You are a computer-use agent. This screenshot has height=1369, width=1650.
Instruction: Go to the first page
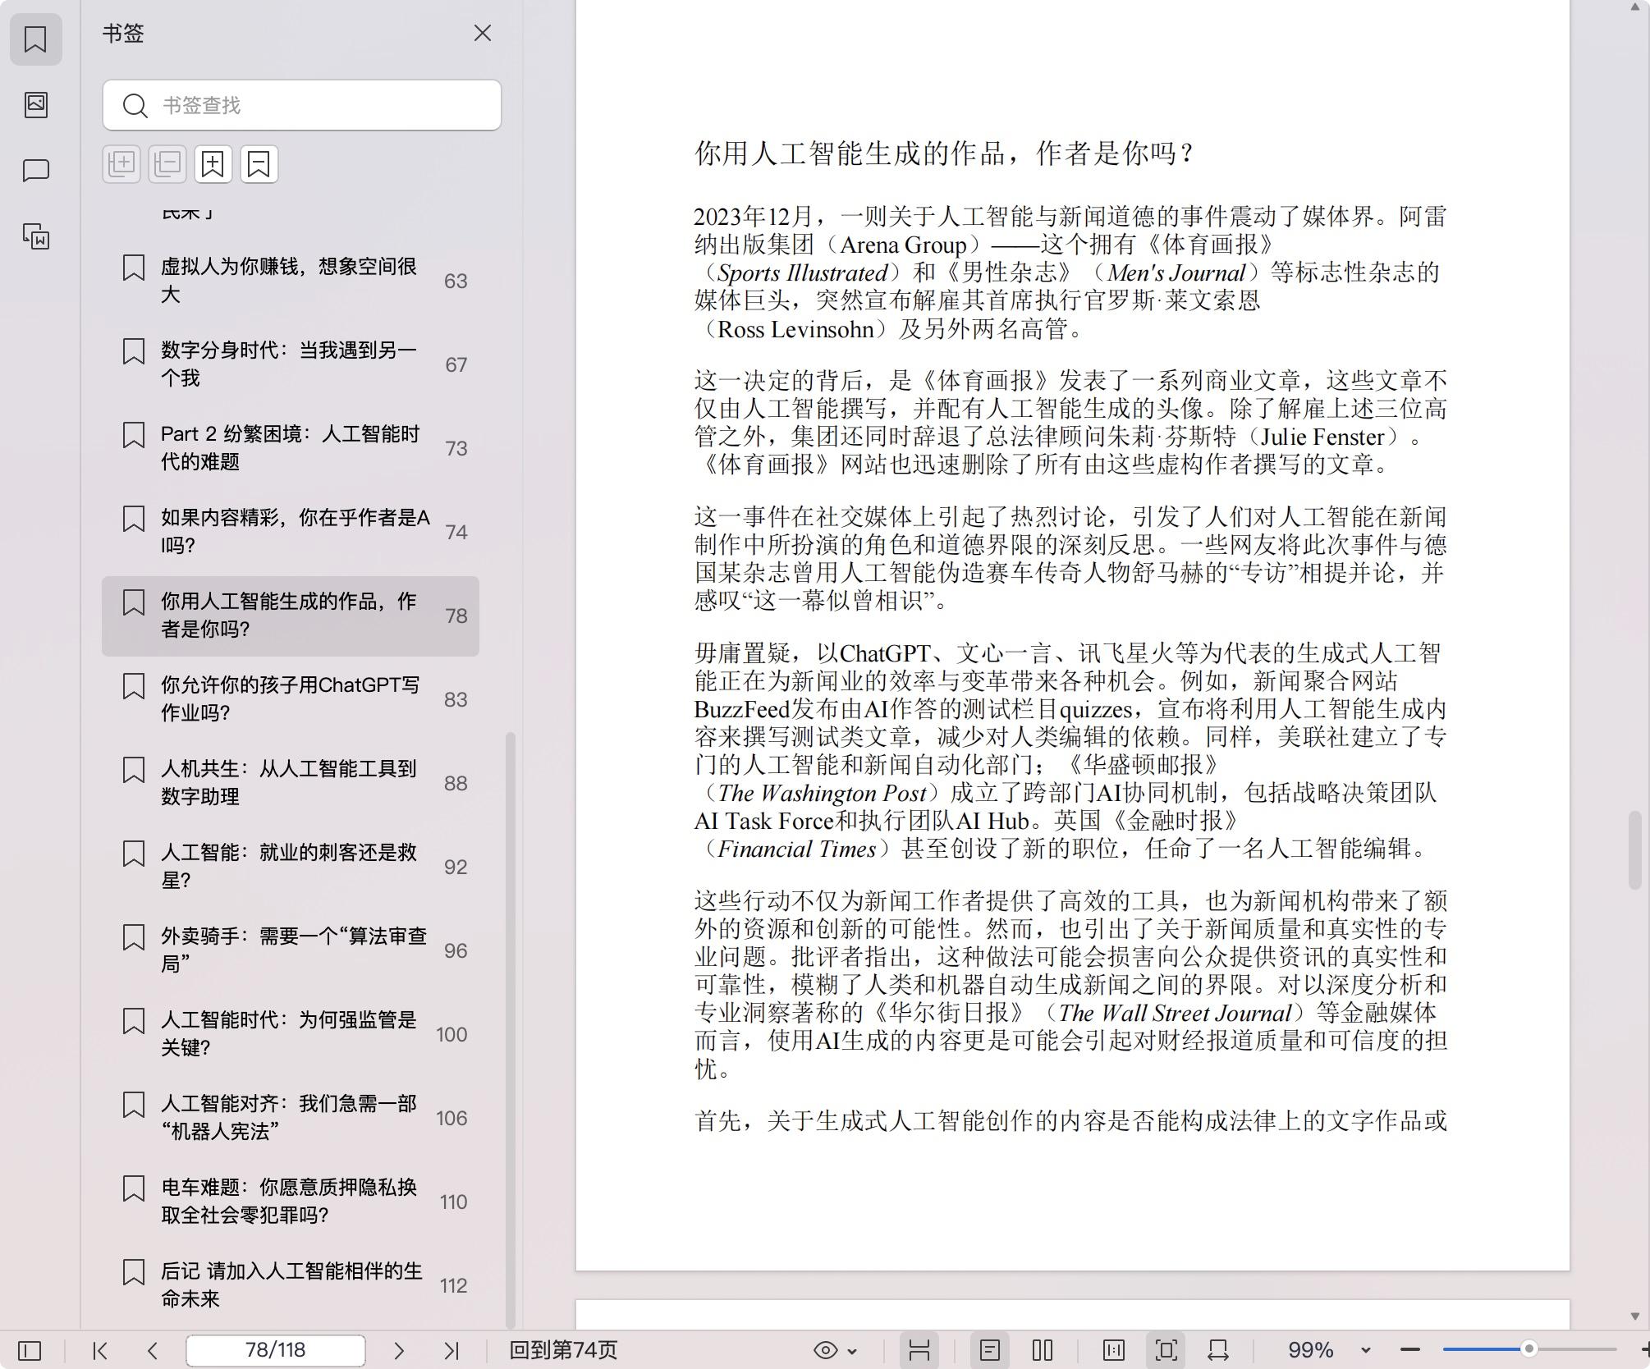(x=100, y=1350)
